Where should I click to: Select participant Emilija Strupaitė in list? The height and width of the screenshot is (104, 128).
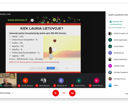tap(118, 34)
